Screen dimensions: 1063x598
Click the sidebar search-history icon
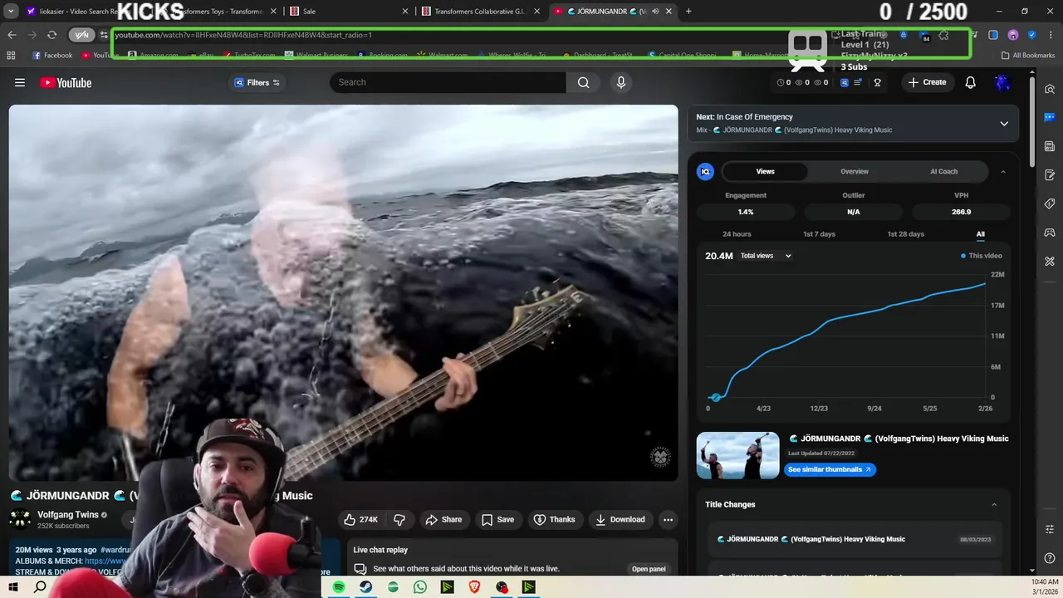point(1050,89)
